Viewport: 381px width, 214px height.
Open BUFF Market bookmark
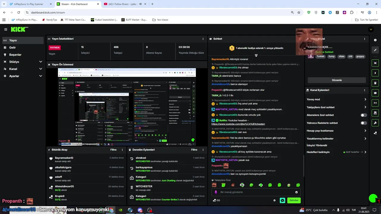134,20
